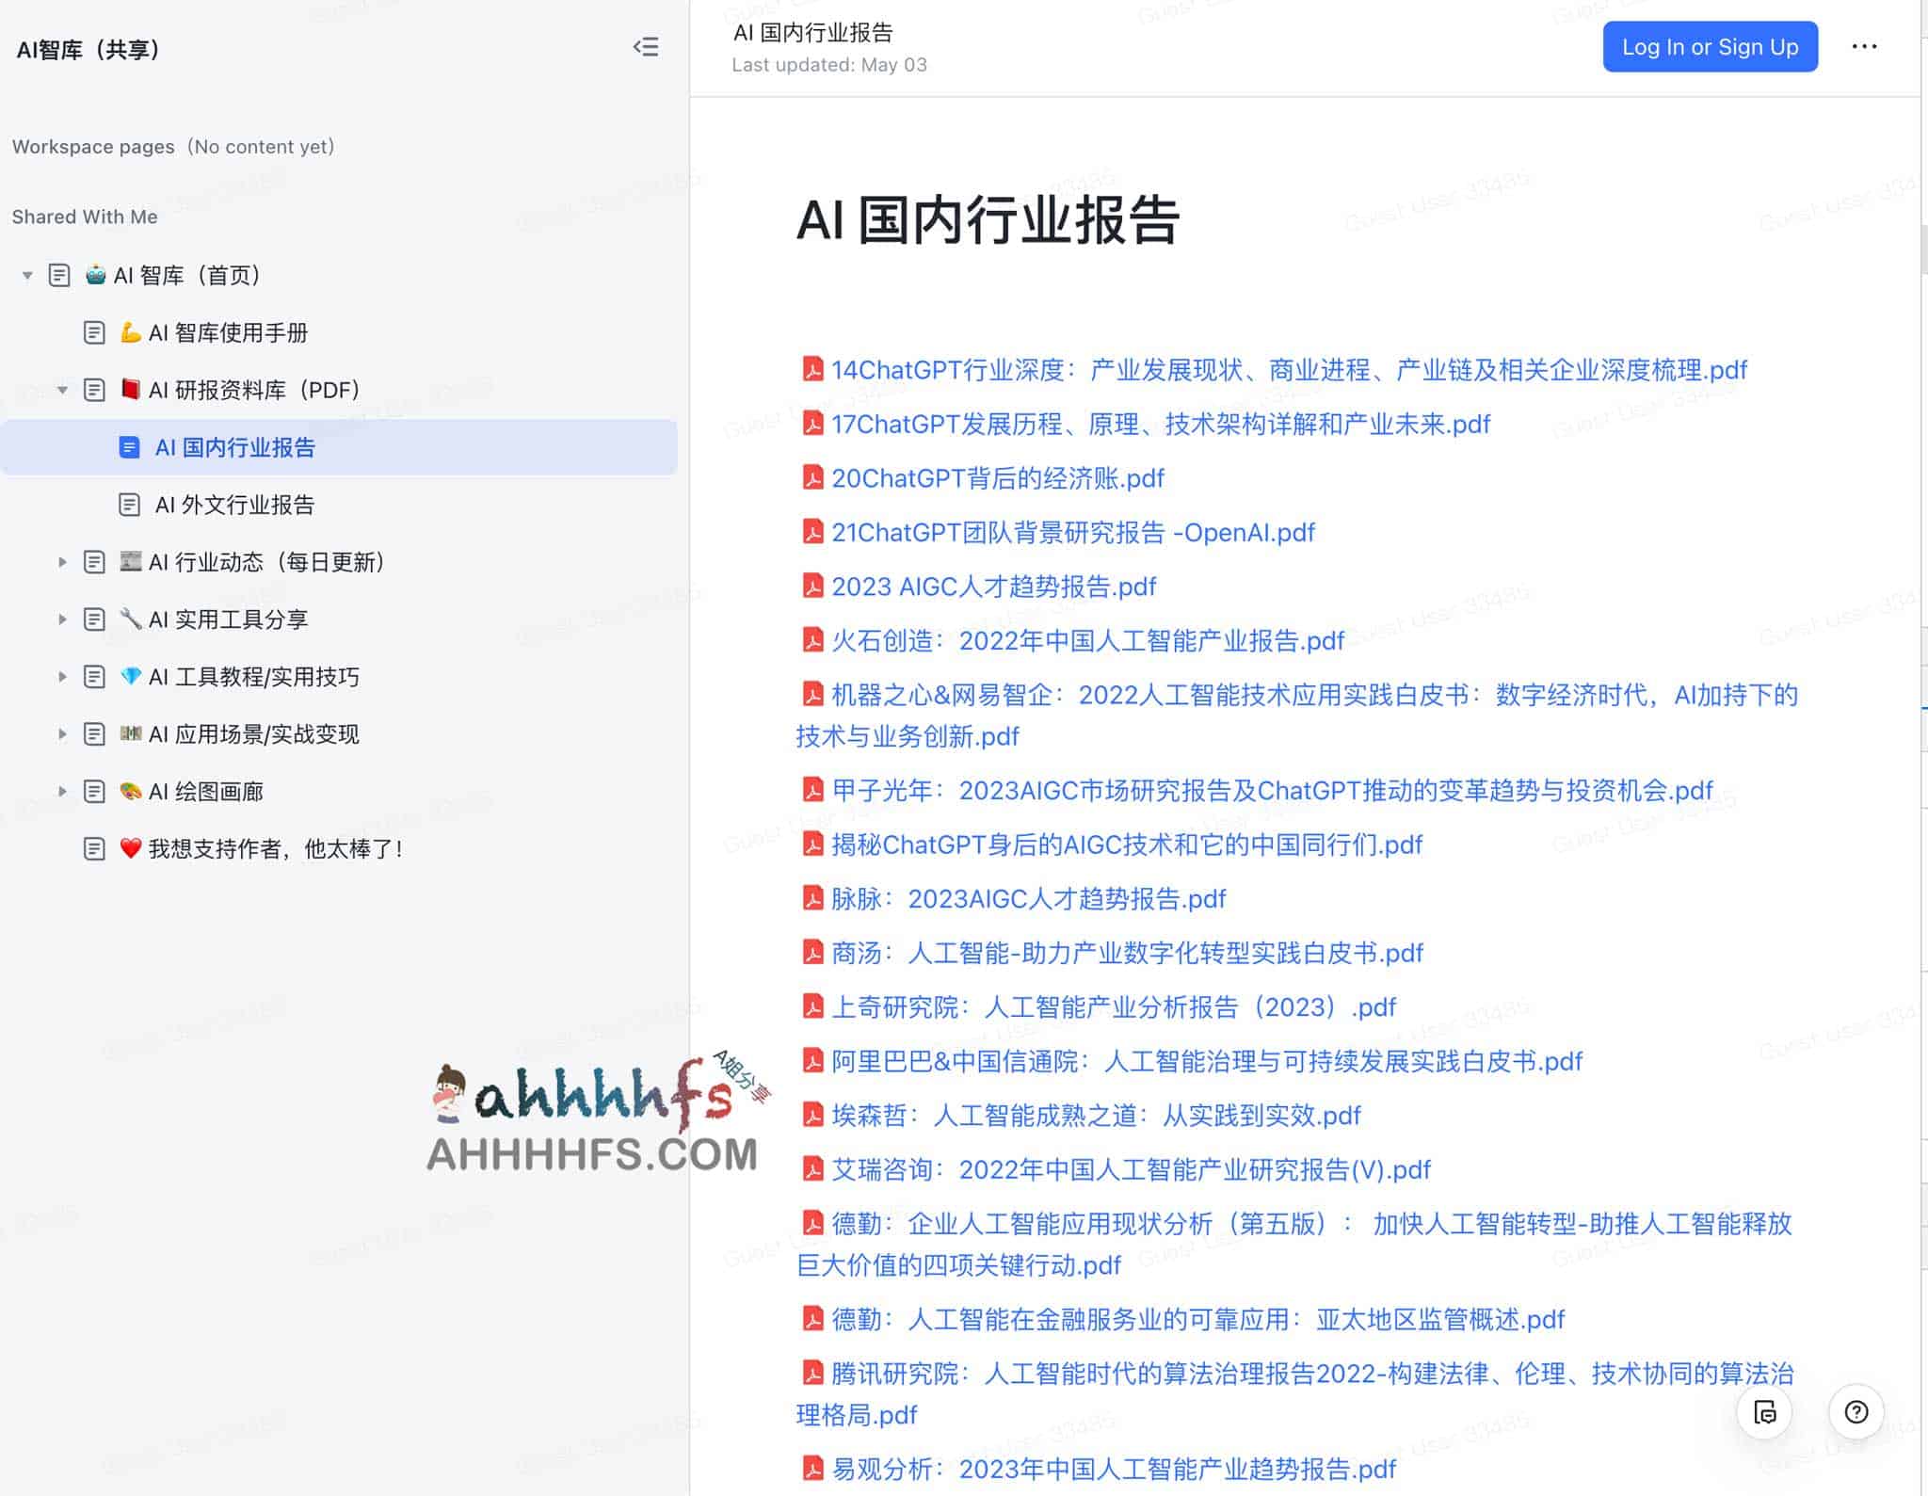
Task: Open the help question-mark icon bottom right
Action: coord(1857,1412)
